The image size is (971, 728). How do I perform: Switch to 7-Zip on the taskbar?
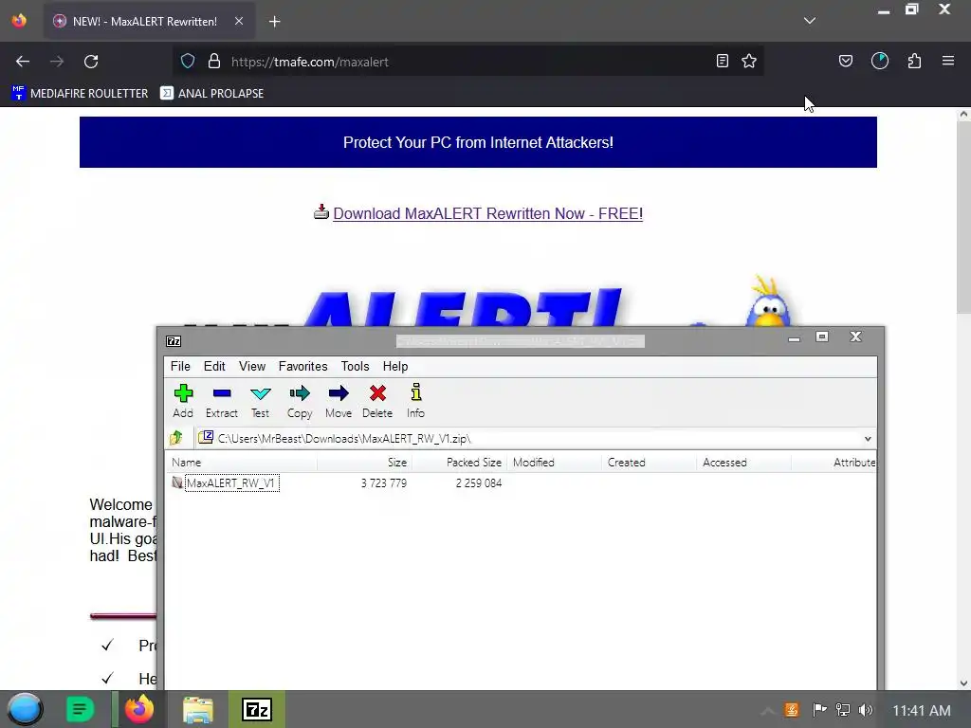coord(256,709)
